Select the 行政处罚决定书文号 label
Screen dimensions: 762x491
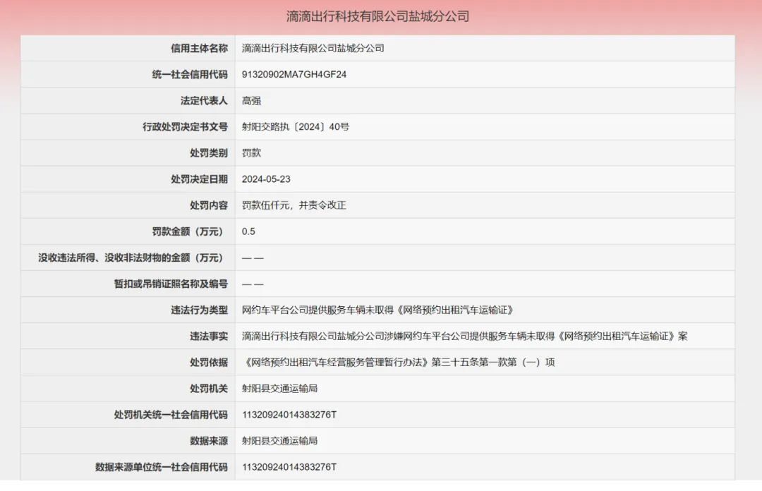185,127
